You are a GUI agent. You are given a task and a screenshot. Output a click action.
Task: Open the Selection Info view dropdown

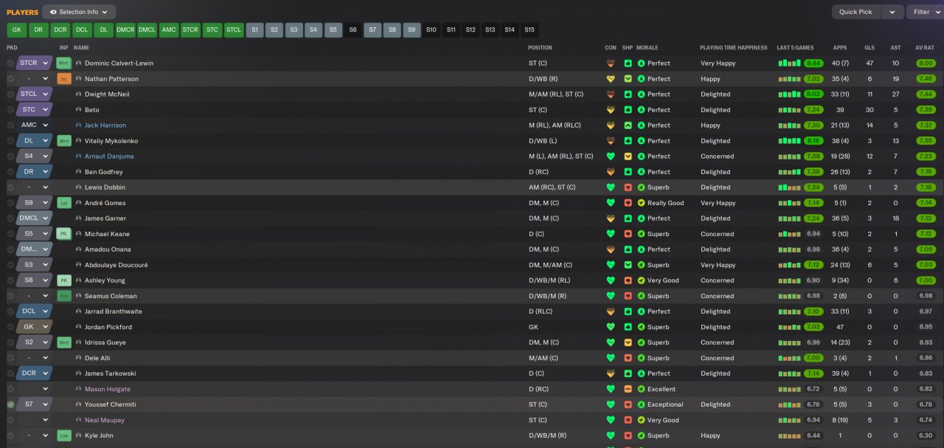pyautogui.click(x=79, y=12)
